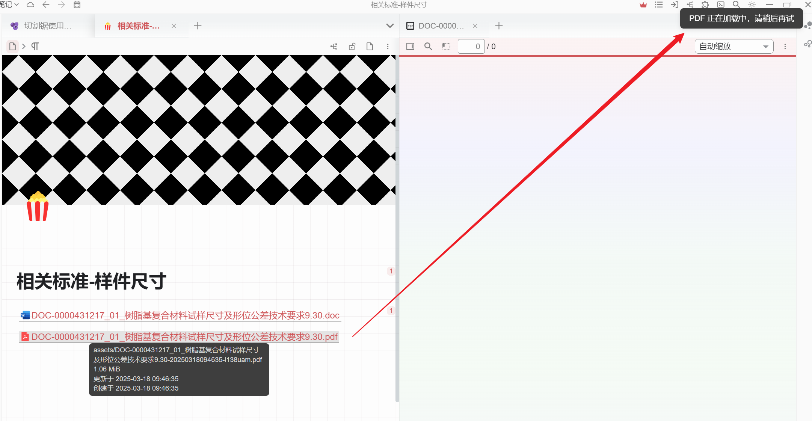Open PDF toolbar three-dot more menu
This screenshot has width=812, height=421.
[785, 47]
